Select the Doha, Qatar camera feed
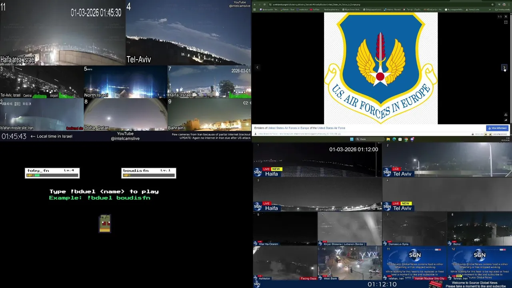The width and height of the screenshot is (512, 288). 126,114
